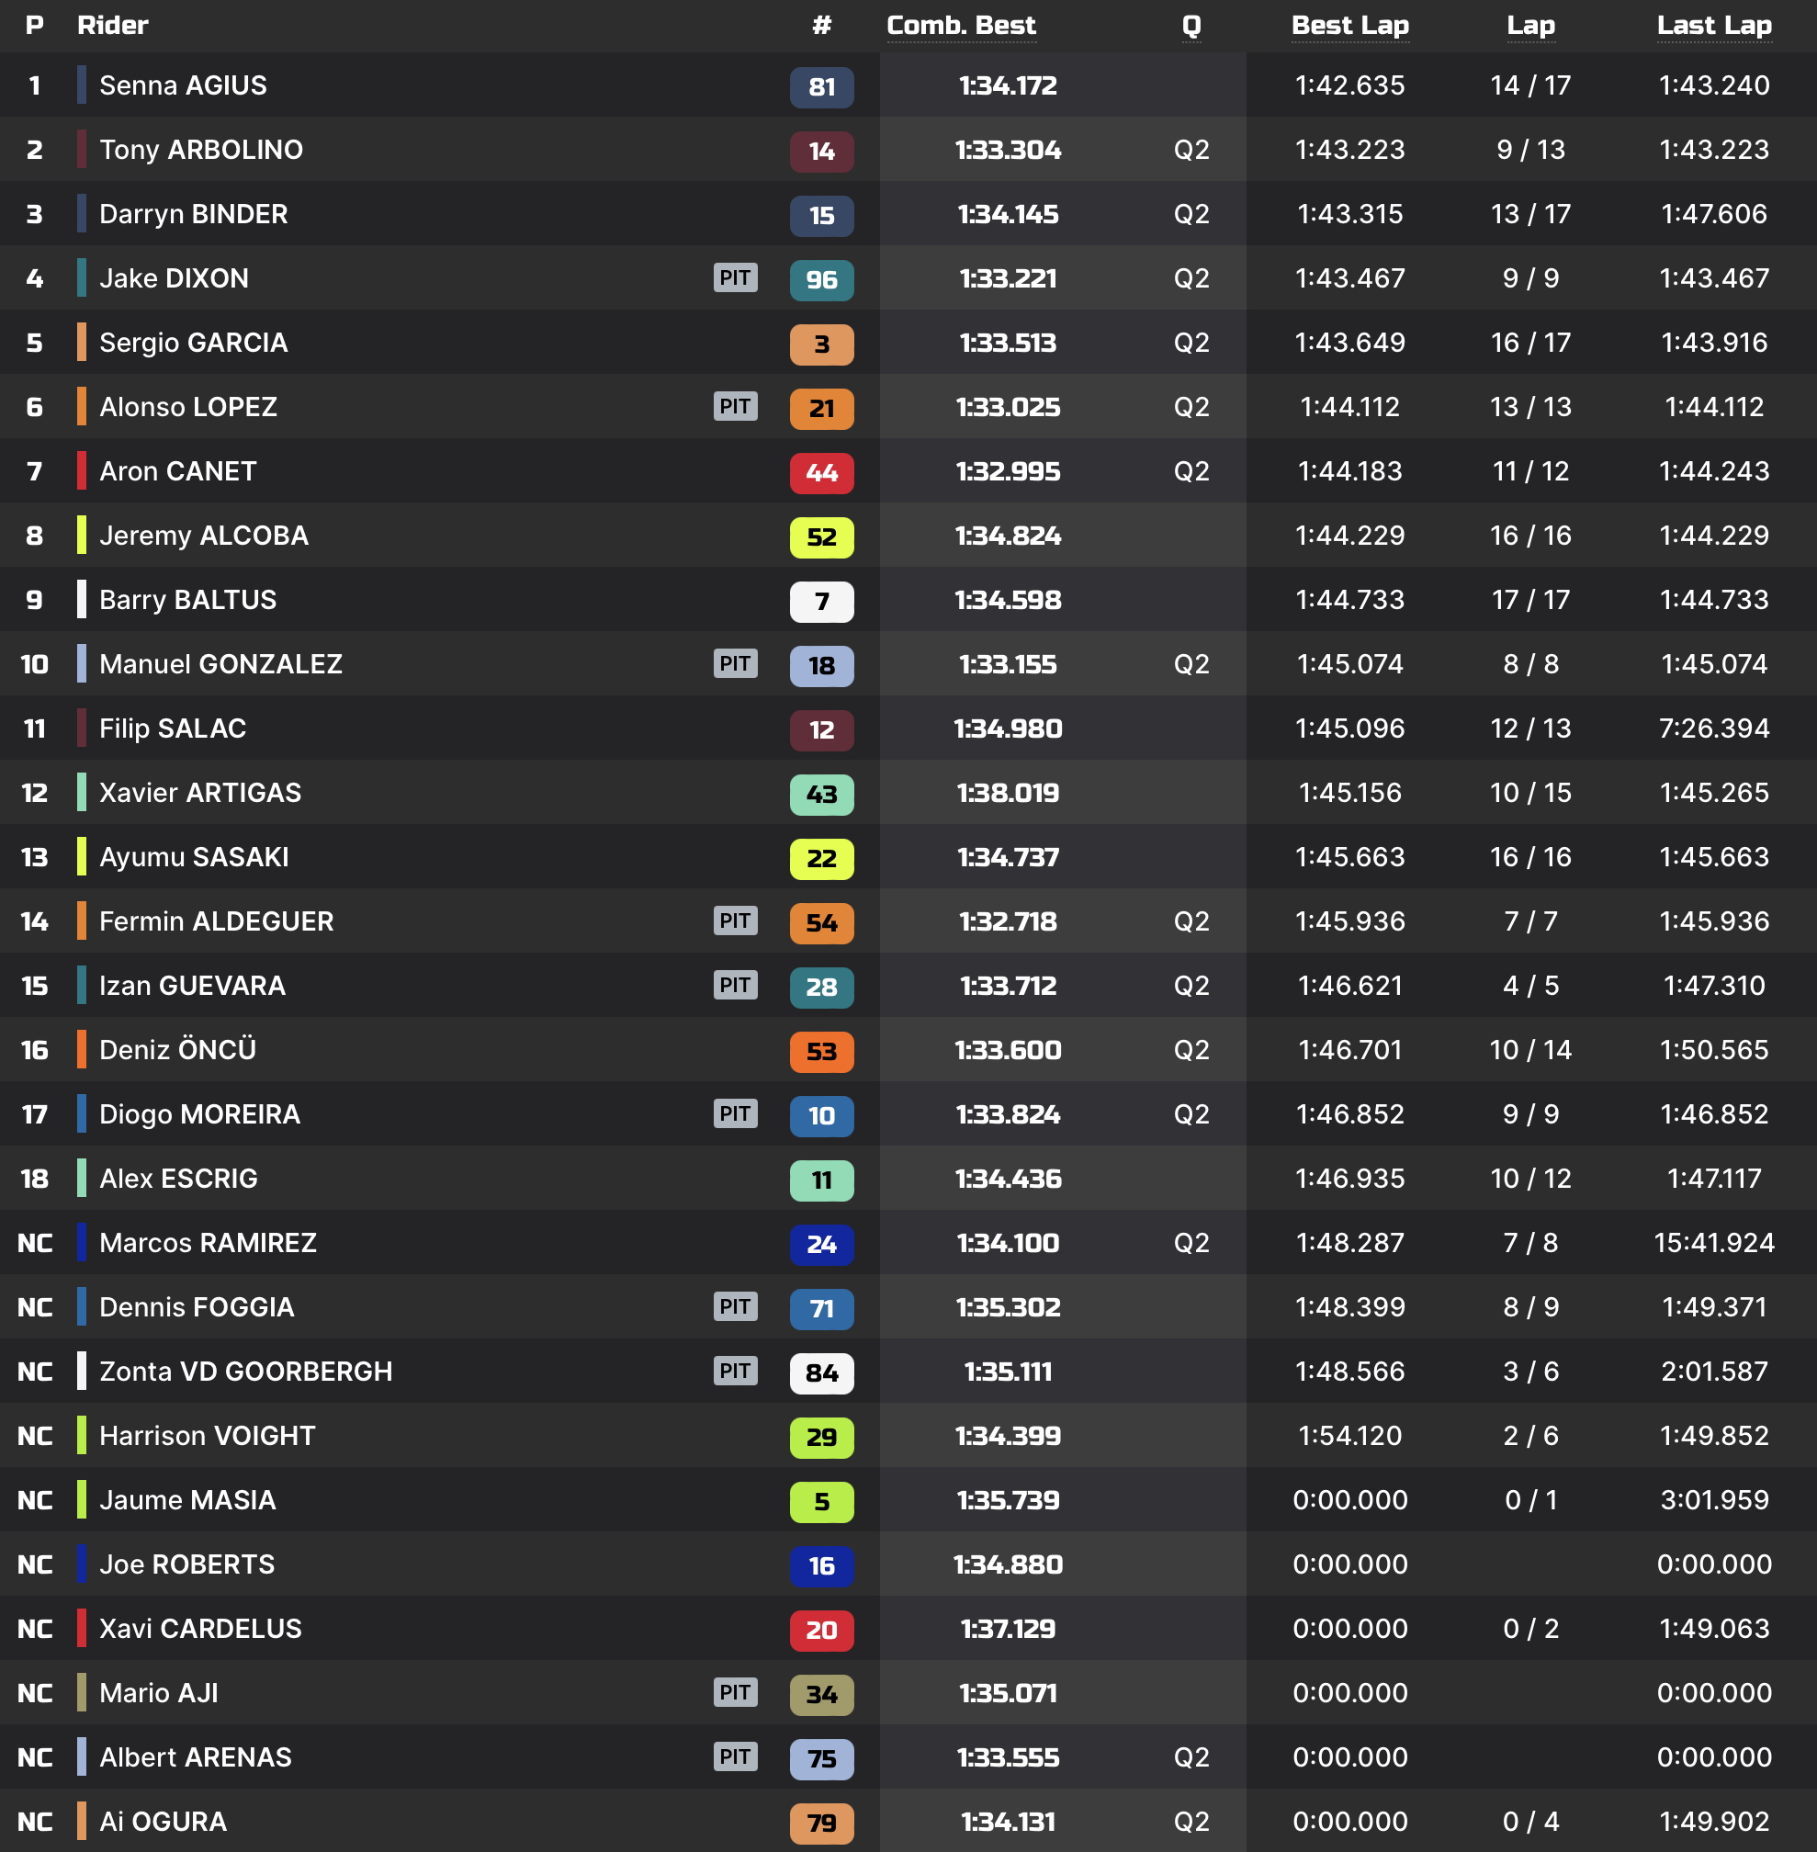Click Jake Dixon's PIT indicator
The width and height of the screenshot is (1817, 1852).
[x=735, y=277]
